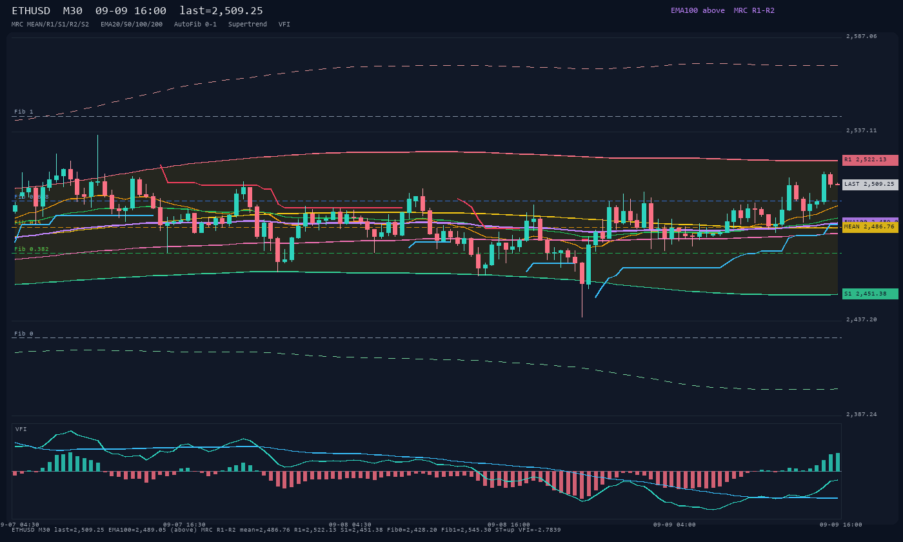This screenshot has width=903, height=542.
Task: Click the 09-07 16:30 time axis label
Action: 184,525
